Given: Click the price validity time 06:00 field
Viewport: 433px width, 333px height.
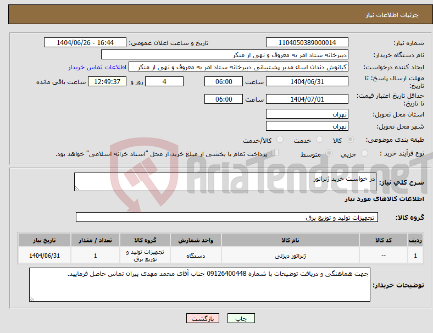Looking at the screenshot, I should 224,99.
